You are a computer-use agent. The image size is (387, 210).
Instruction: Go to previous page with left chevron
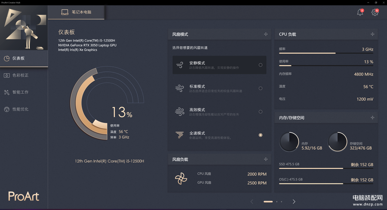click(252, 201)
